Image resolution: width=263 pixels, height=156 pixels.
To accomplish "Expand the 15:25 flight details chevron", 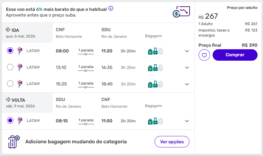I will point(187,84).
